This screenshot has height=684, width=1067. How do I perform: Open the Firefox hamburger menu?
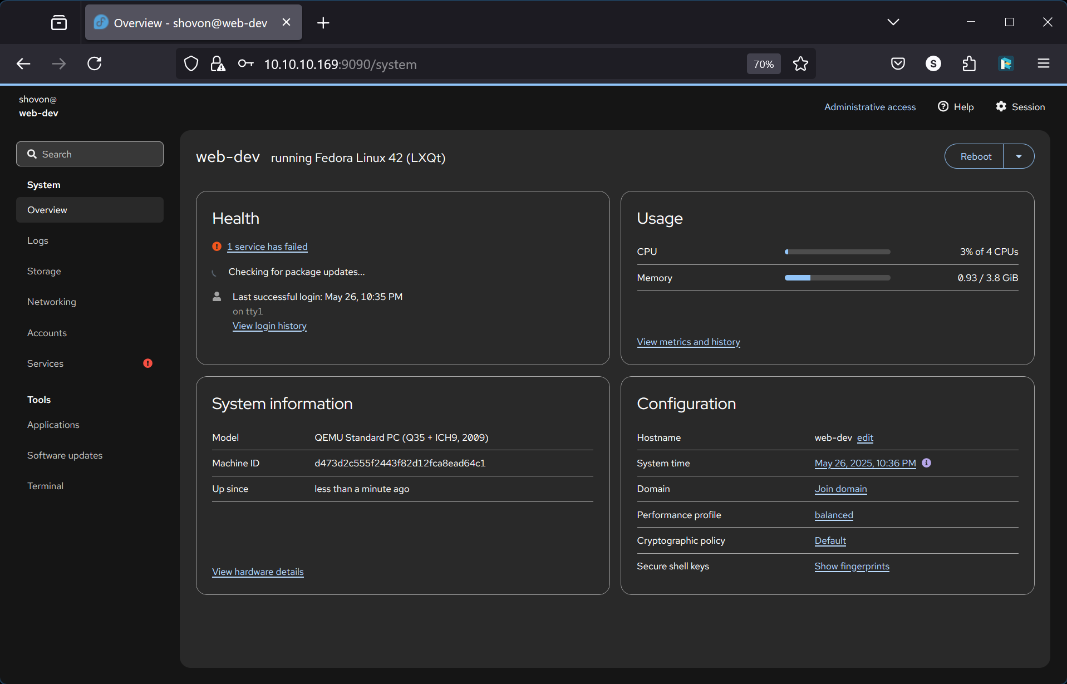coord(1044,64)
